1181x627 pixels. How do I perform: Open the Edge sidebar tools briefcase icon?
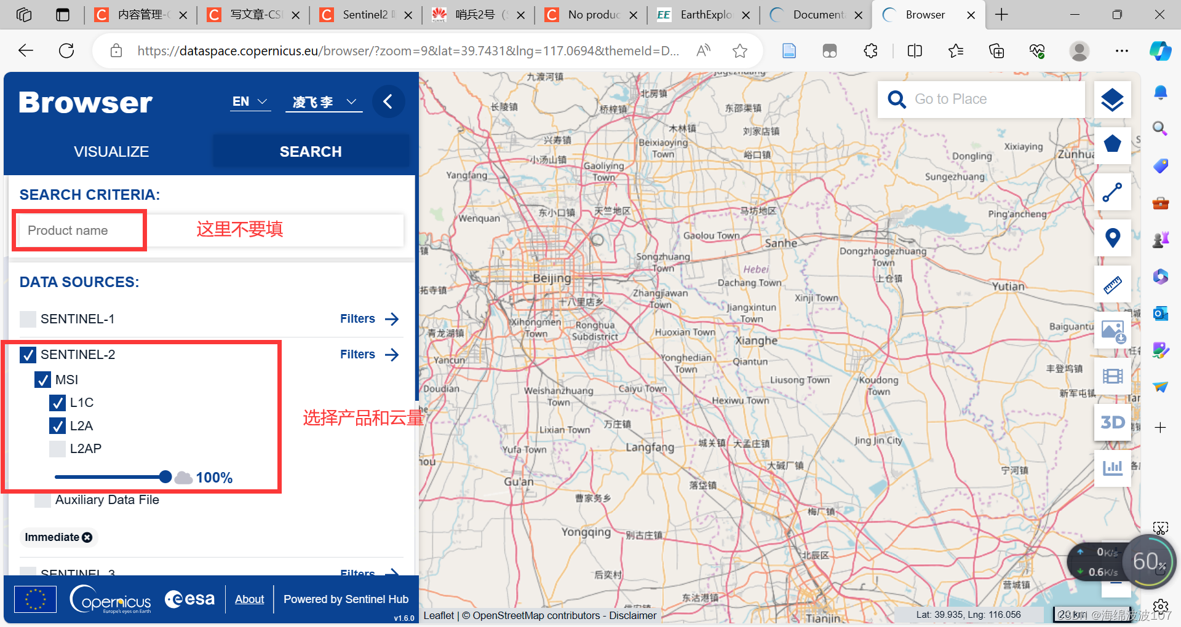pos(1160,203)
